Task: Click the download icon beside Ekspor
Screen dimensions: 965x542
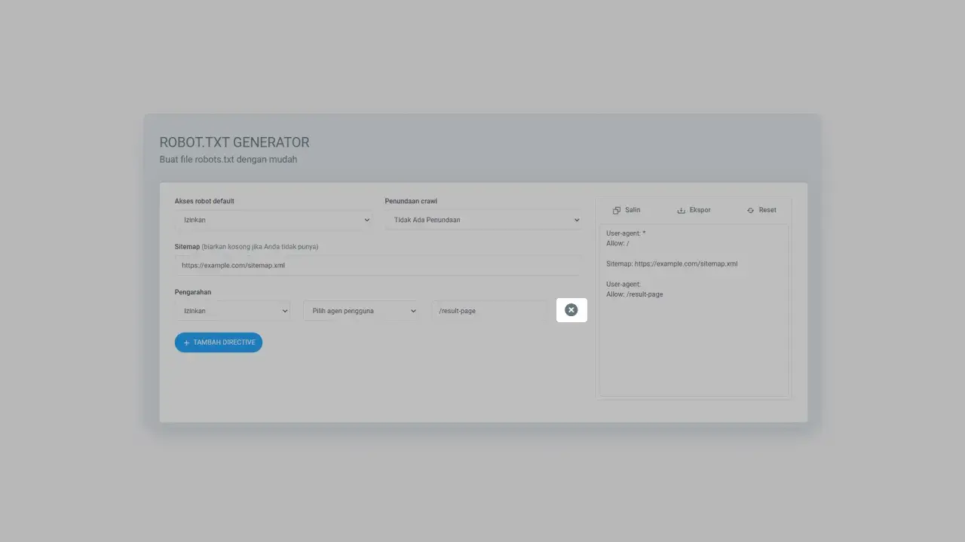Action: 682,211
